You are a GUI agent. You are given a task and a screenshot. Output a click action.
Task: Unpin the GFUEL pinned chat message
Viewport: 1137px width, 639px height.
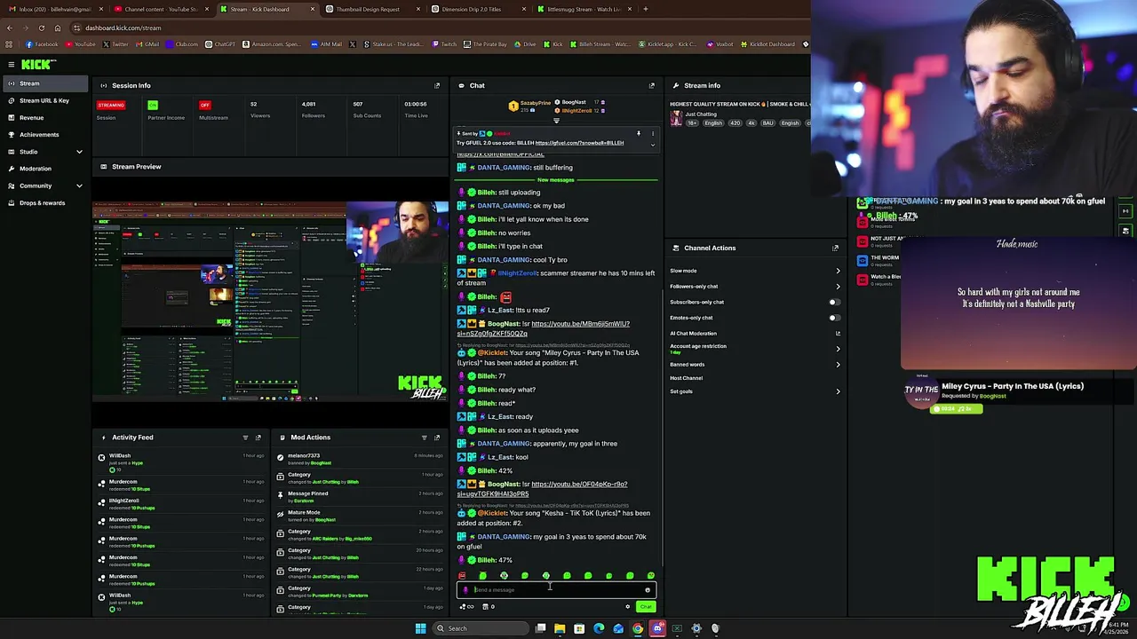(x=638, y=134)
